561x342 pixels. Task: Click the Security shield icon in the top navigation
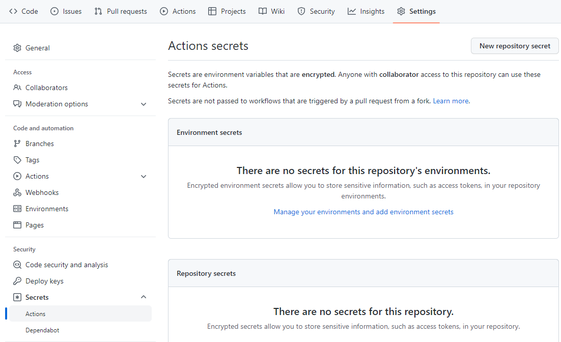pos(301,11)
